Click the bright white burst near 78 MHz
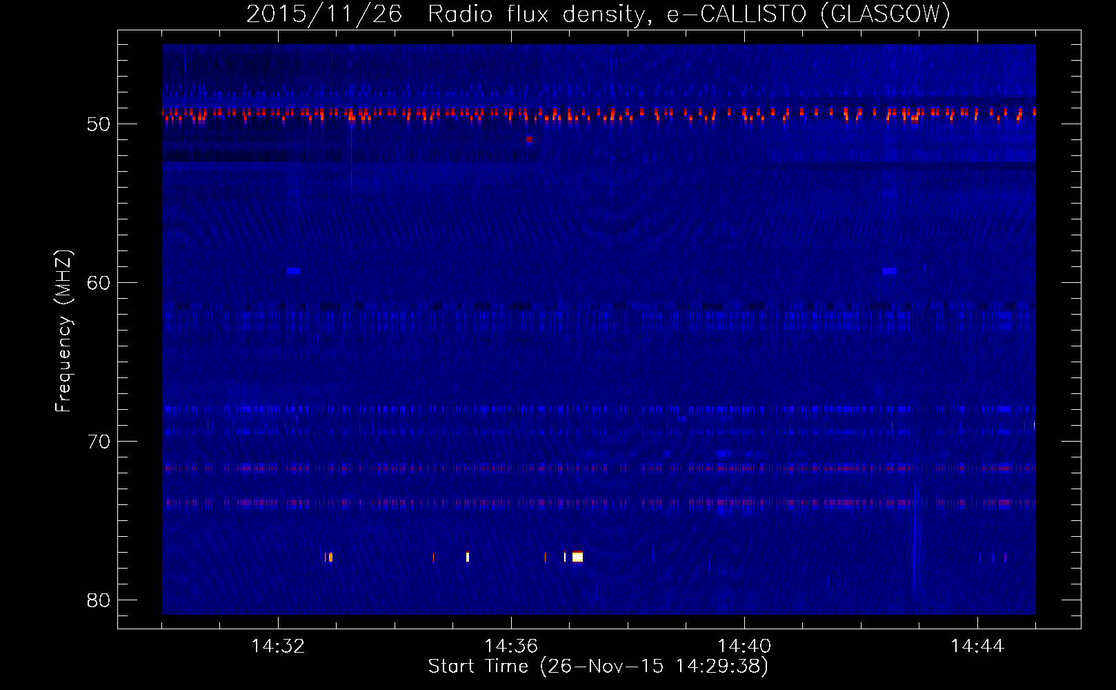This screenshot has width=1116, height=690. coord(577,557)
